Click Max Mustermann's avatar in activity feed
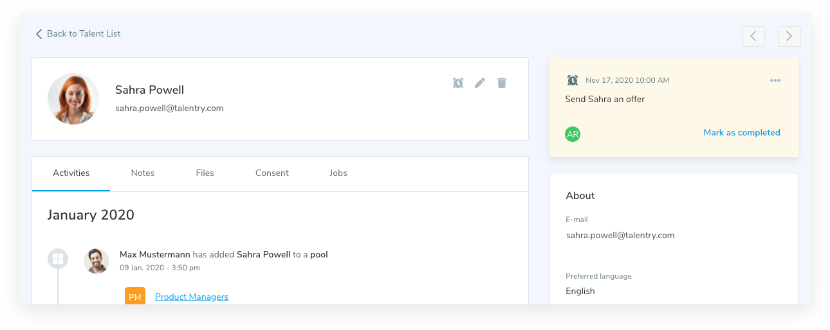Image resolution: width=830 pixels, height=330 pixels. (x=97, y=261)
